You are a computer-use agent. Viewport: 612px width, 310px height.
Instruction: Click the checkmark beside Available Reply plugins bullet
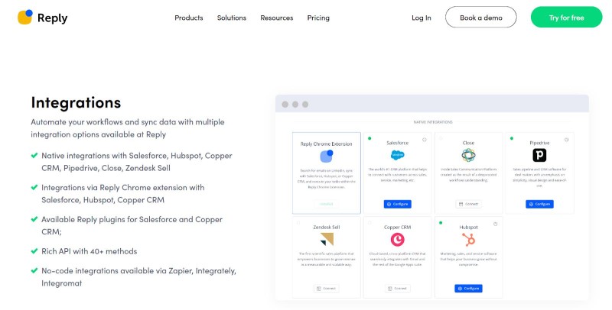pyautogui.click(x=34, y=219)
